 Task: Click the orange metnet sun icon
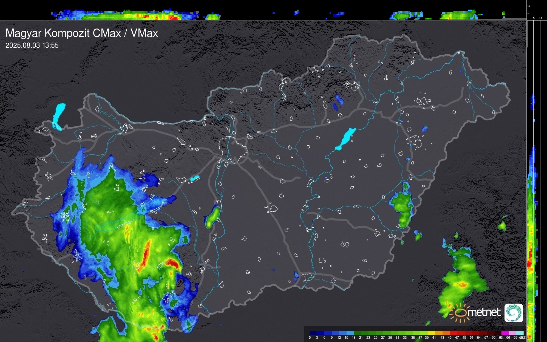460,313
